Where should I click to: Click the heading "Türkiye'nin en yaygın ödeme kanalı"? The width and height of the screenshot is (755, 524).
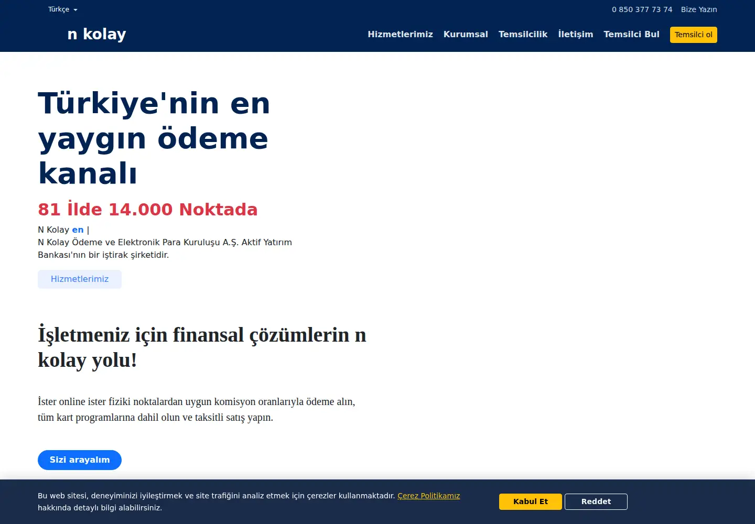[154, 138]
